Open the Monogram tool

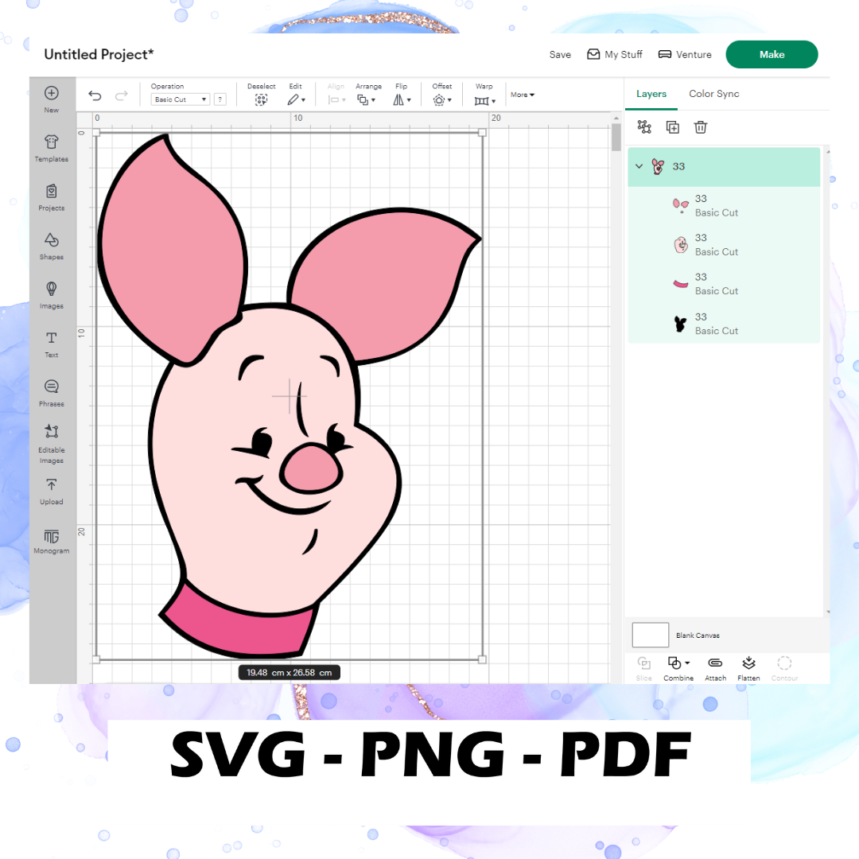pos(52,542)
